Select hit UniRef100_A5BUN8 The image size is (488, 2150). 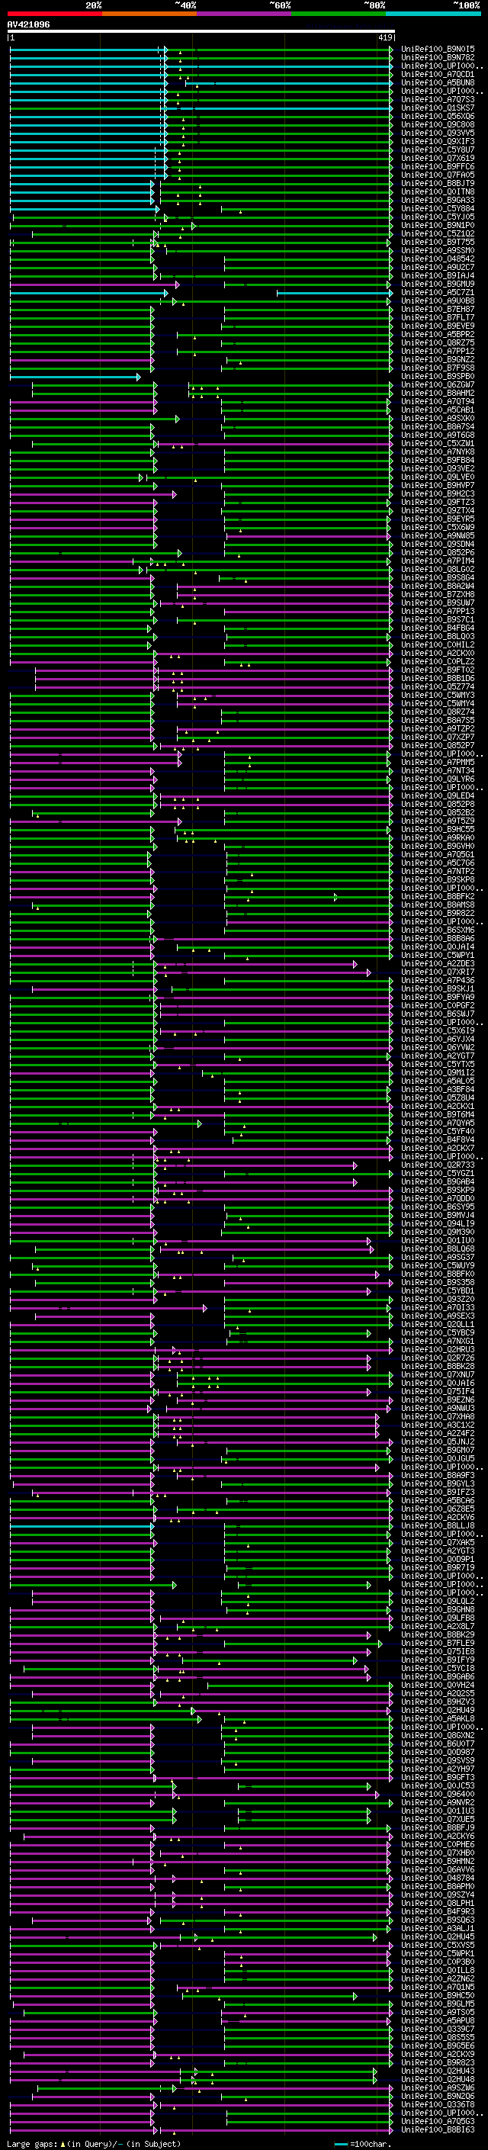click(x=438, y=83)
